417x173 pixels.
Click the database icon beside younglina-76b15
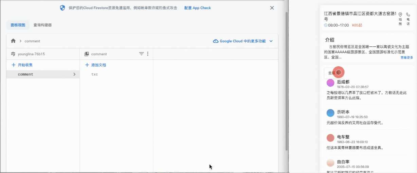pyautogui.click(x=13, y=54)
